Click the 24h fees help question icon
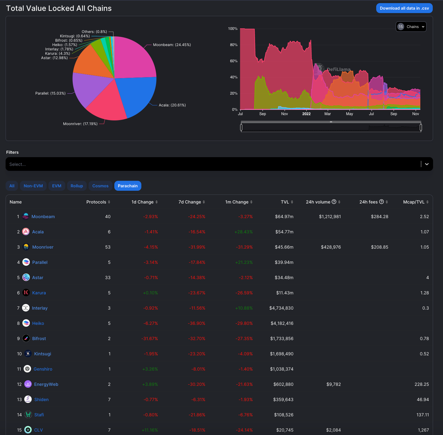The image size is (443, 435). pyautogui.click(x=381, y=202)
